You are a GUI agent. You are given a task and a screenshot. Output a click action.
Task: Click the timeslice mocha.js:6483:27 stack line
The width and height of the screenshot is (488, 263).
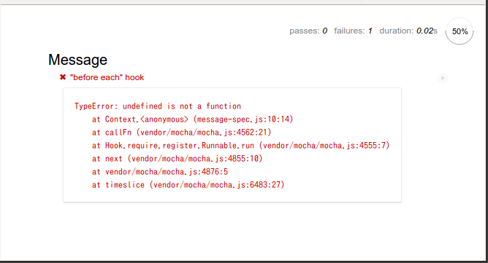[188, 185]
